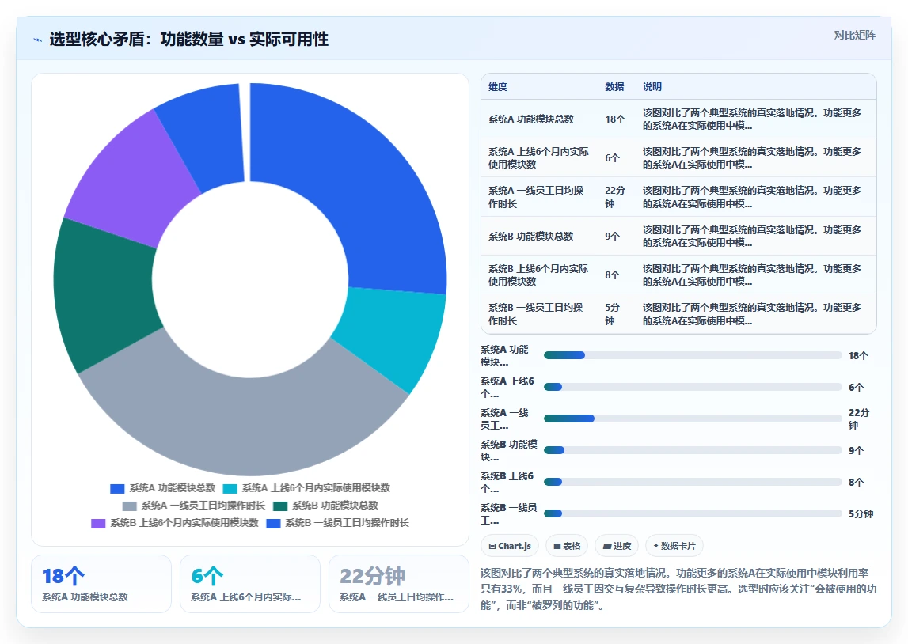Click the progress icon in the 进度 chip
This screenshot has width=908, height=644.
click(x=607, y=546)
